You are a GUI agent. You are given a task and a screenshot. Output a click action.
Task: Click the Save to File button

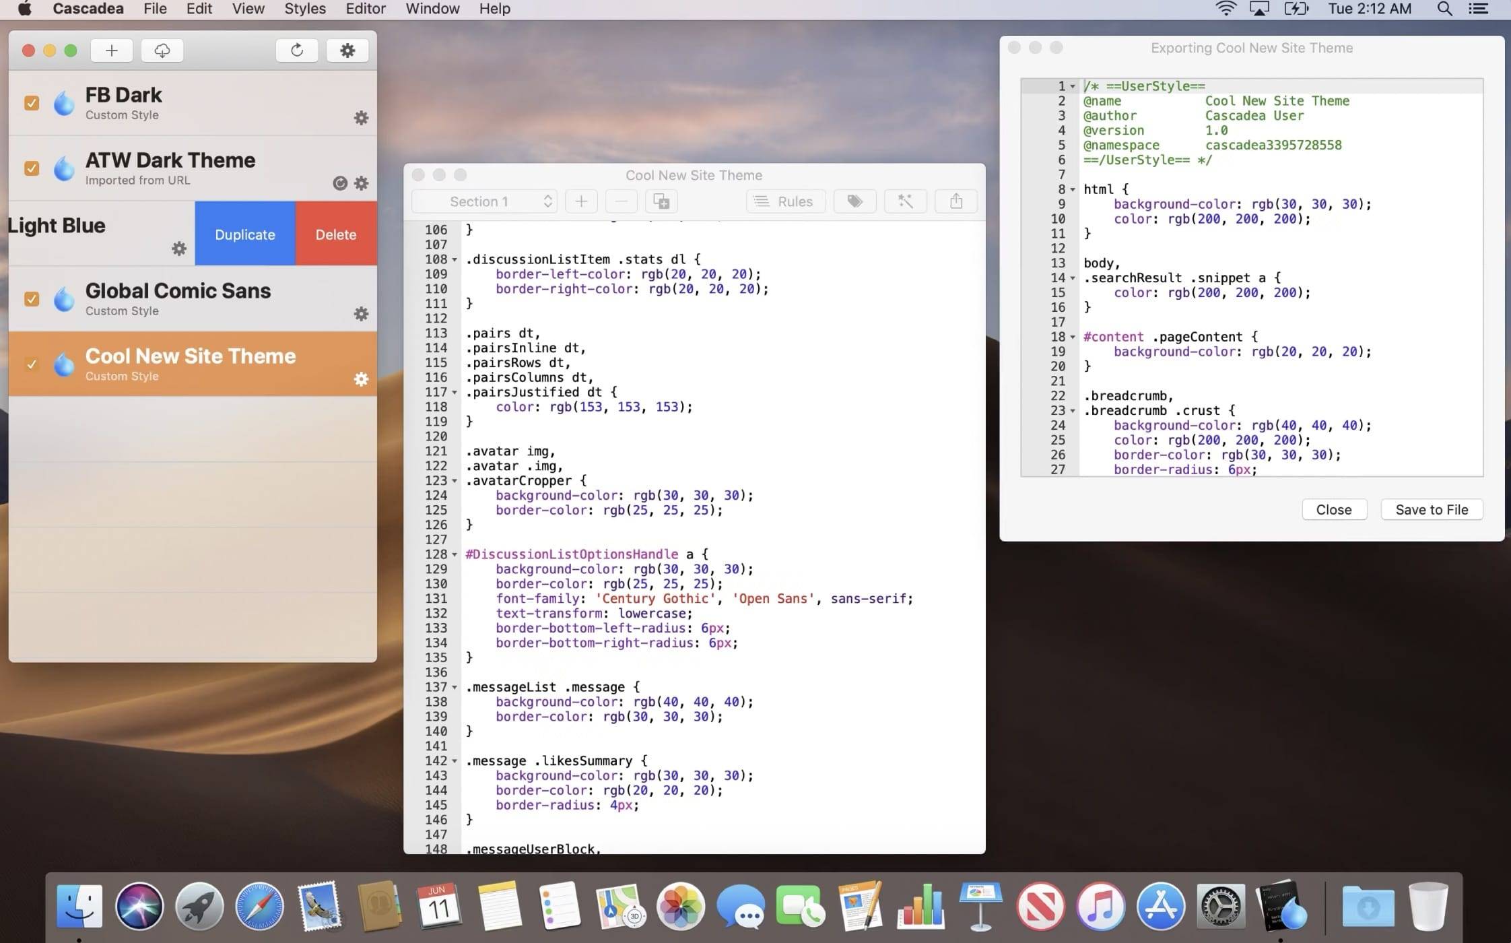coord(1431,510)
